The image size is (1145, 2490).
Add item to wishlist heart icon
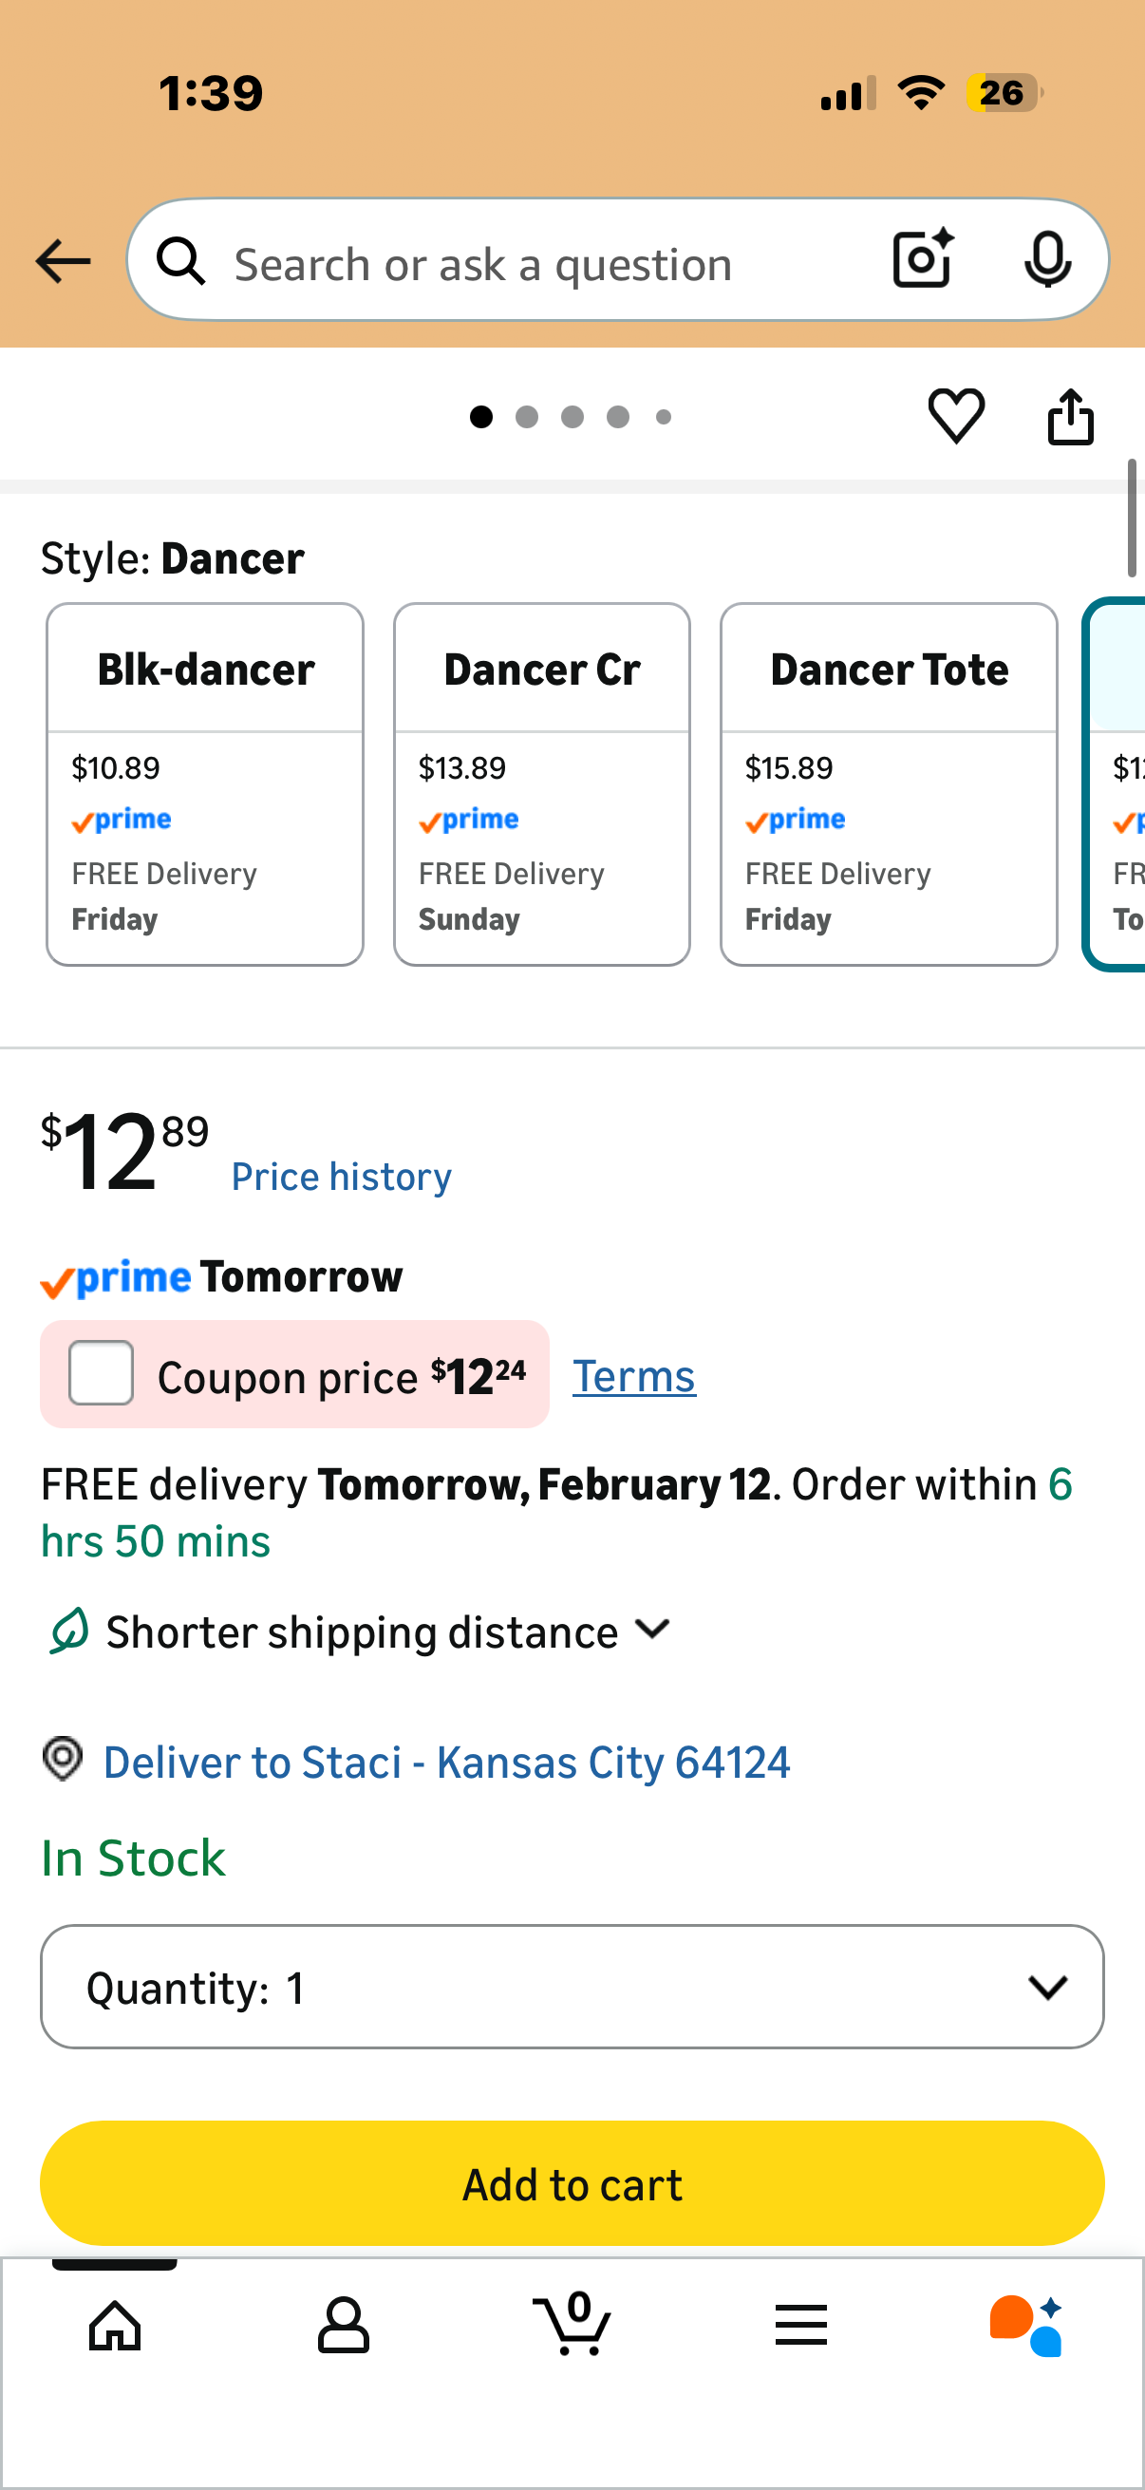(956, 417)
